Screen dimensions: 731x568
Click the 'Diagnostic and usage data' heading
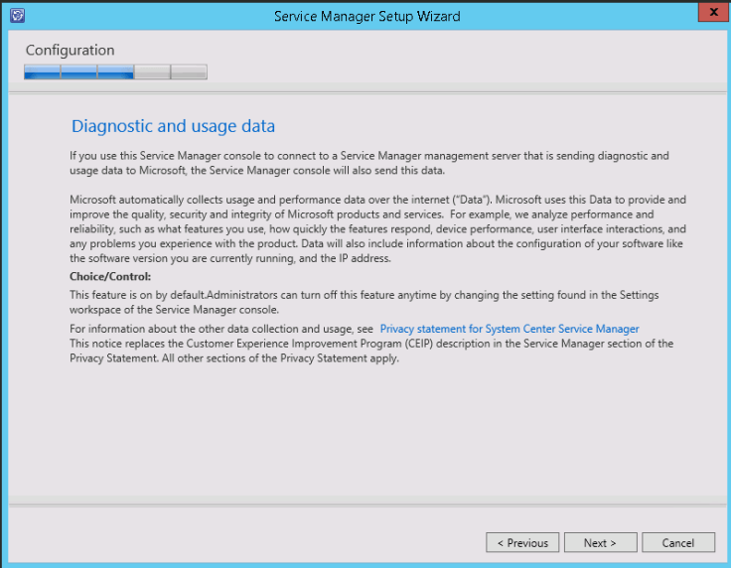coord(173,126)
